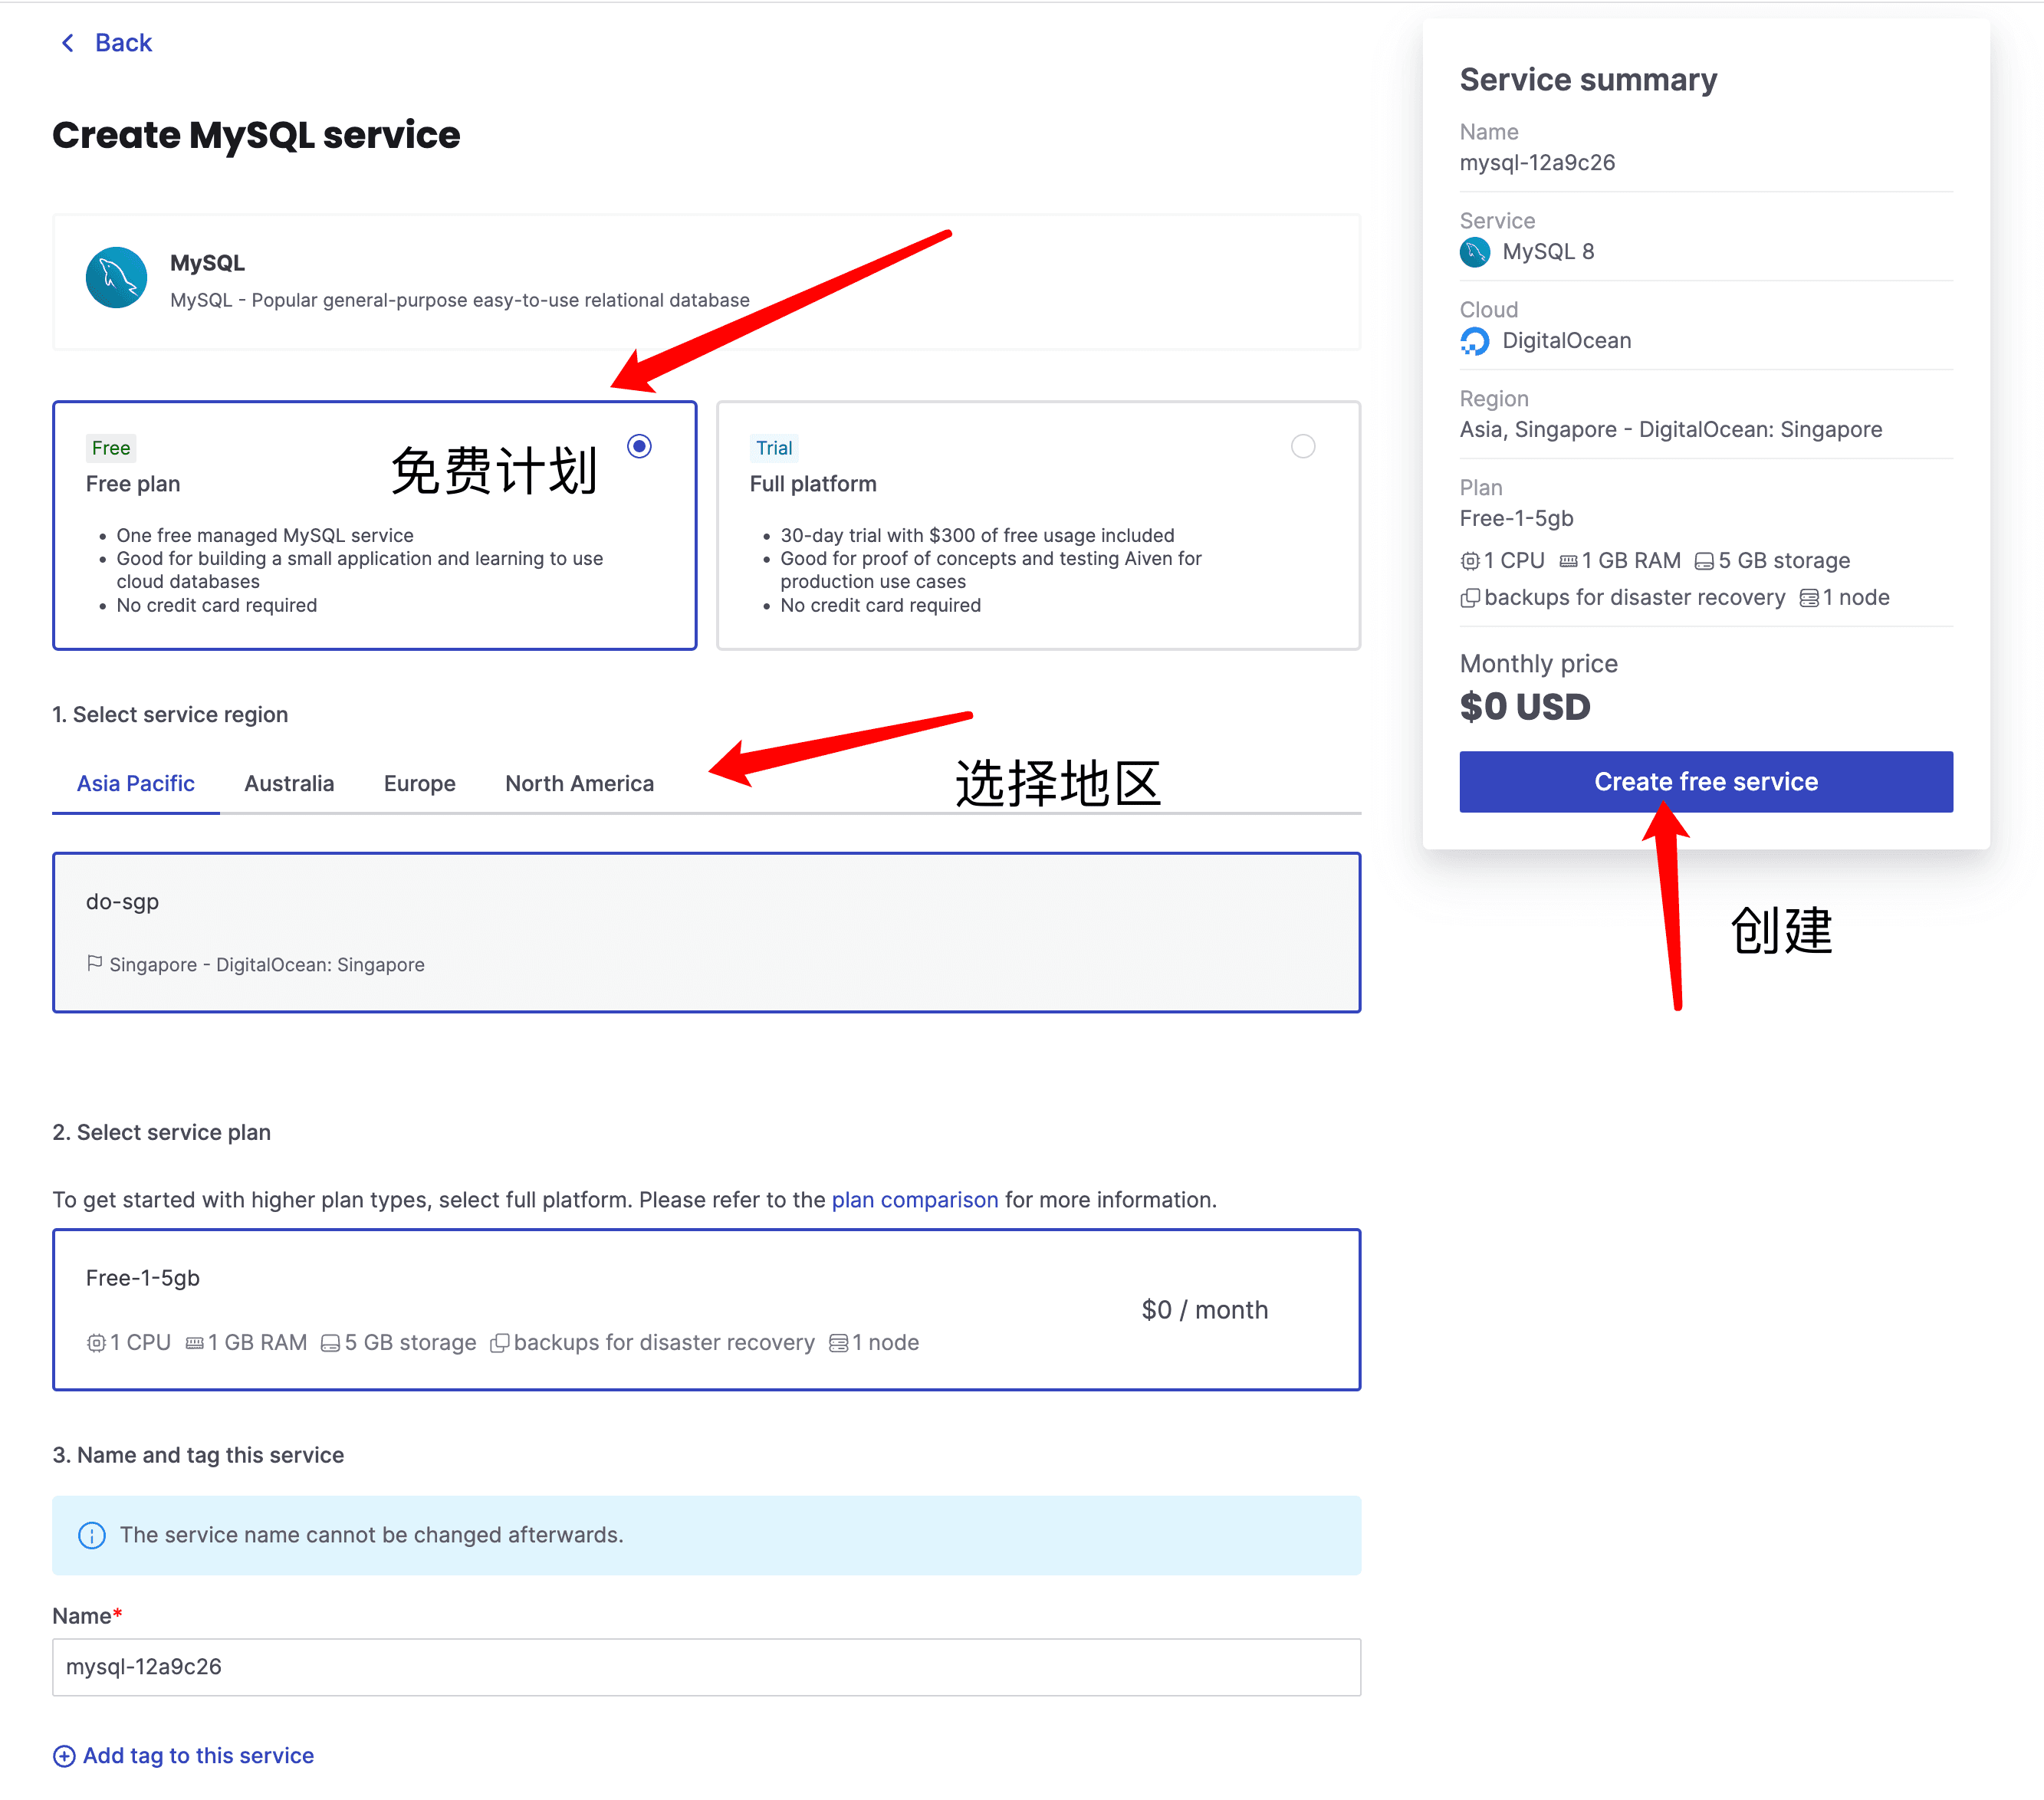This screenshot has height=1800, width=2044.
Task: Click the DigitalOcean logo in Service summary
Action: (1475, 341)
